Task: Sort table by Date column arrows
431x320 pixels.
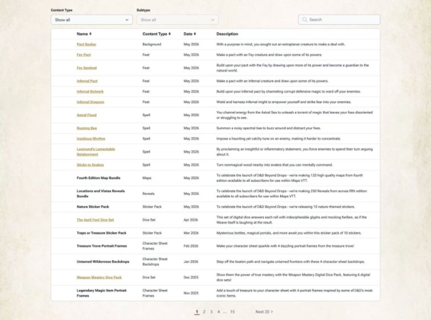Action: 195,34
